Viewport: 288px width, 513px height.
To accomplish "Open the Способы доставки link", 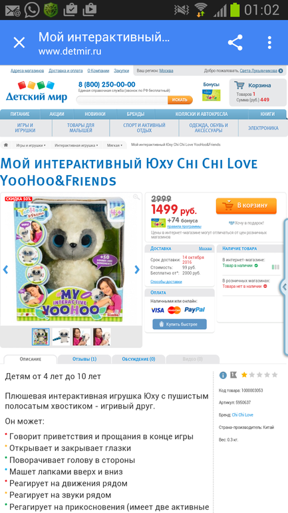I will click(166, 281).
